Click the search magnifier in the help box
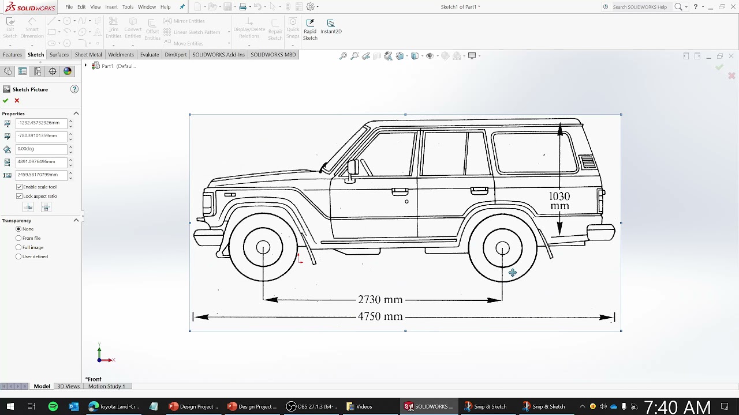Screen dimensions: 739x415 [x=678, y=7]
